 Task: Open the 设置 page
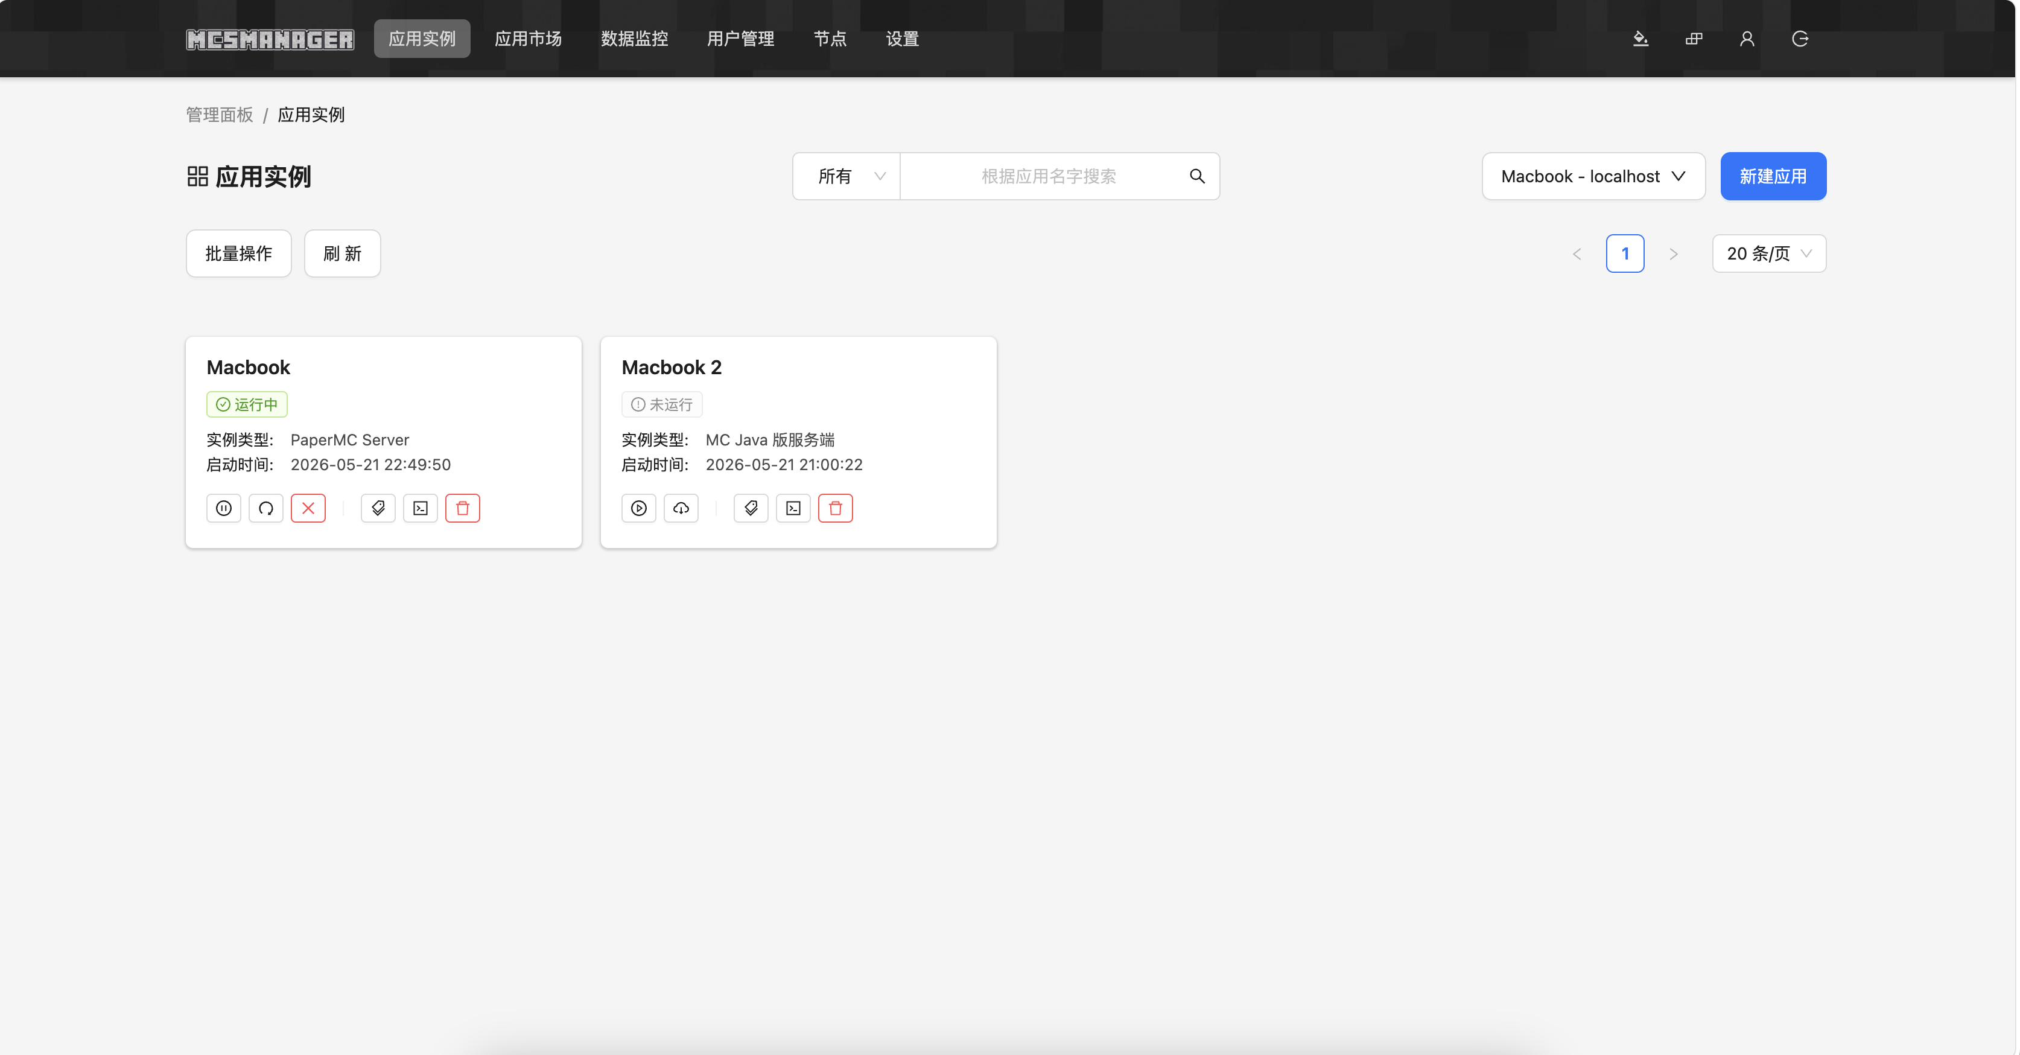pos(902,39)
